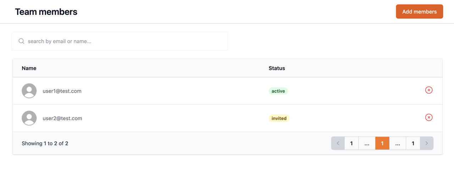
Task: Click the magnifier icon in the search box
Action: pyautogui.click(x=21, y=41)
